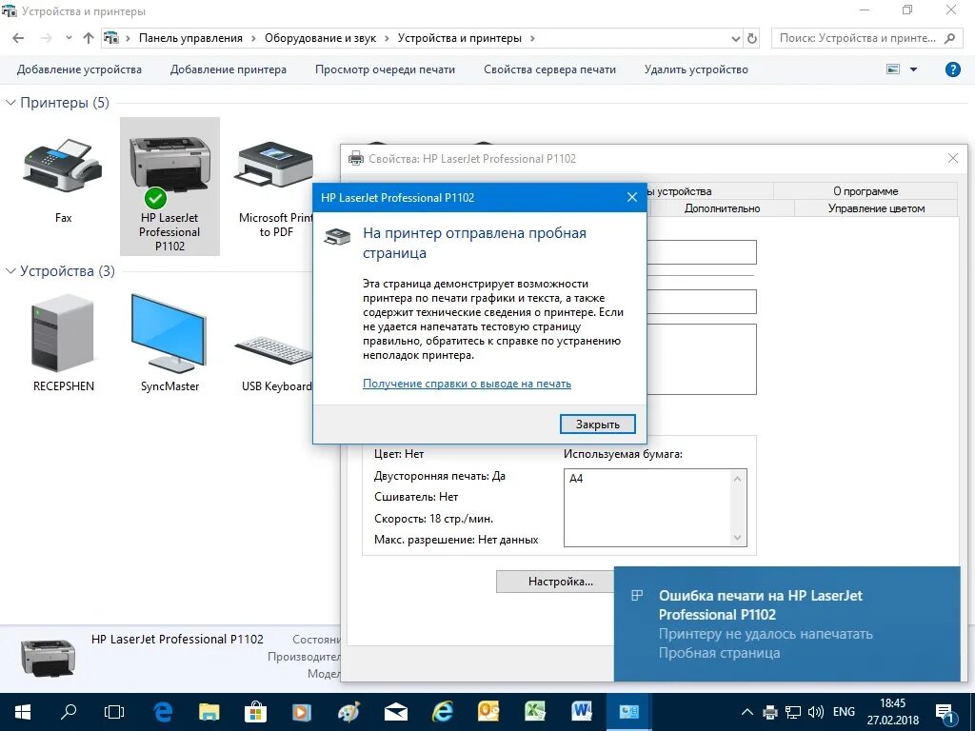Launch Internet Explorer from the taskbar
The height and width of the screenshot is (731, 975).
[442, 712]
